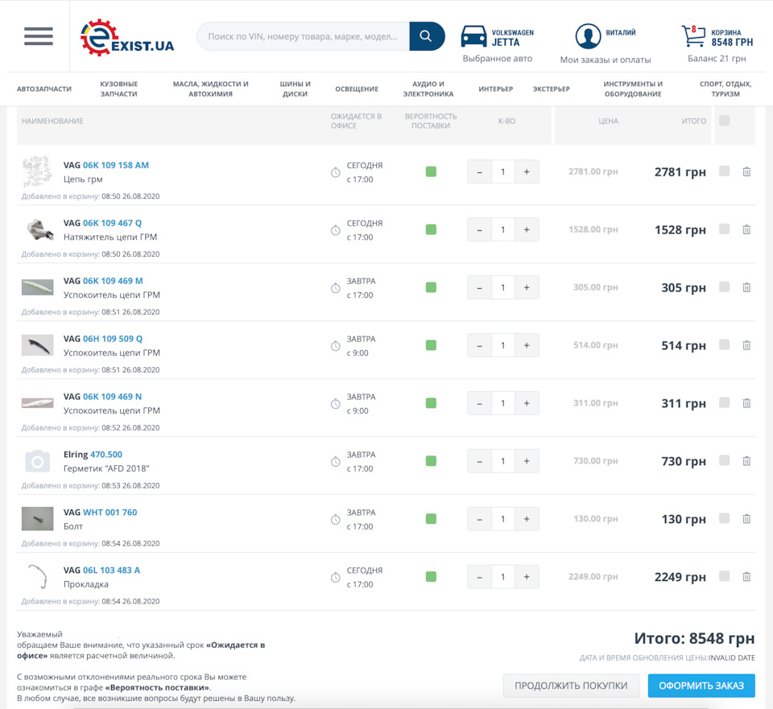
Task: Open the hamburger menu
Action: click(x=39, y=36)
